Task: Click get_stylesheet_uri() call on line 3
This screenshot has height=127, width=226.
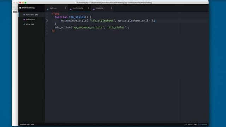Action: click(134, 20)
